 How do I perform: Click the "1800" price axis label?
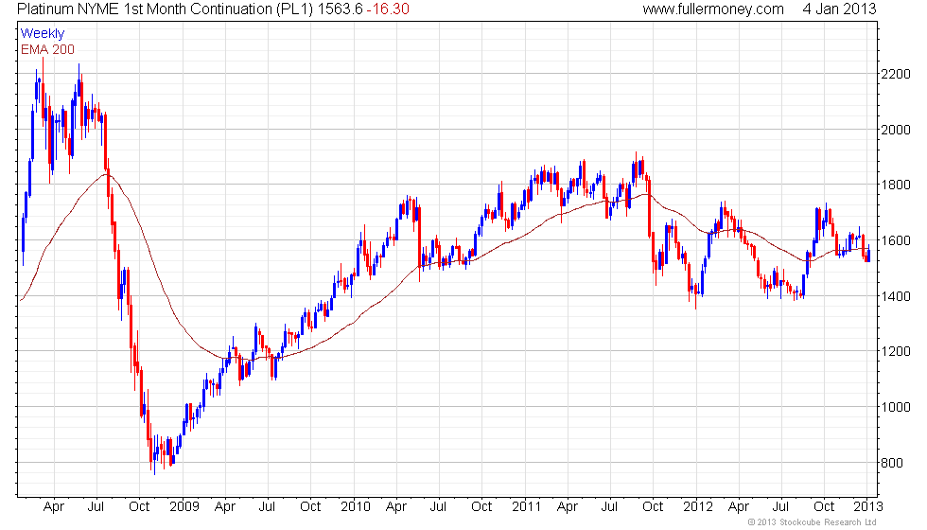[895, 185]
